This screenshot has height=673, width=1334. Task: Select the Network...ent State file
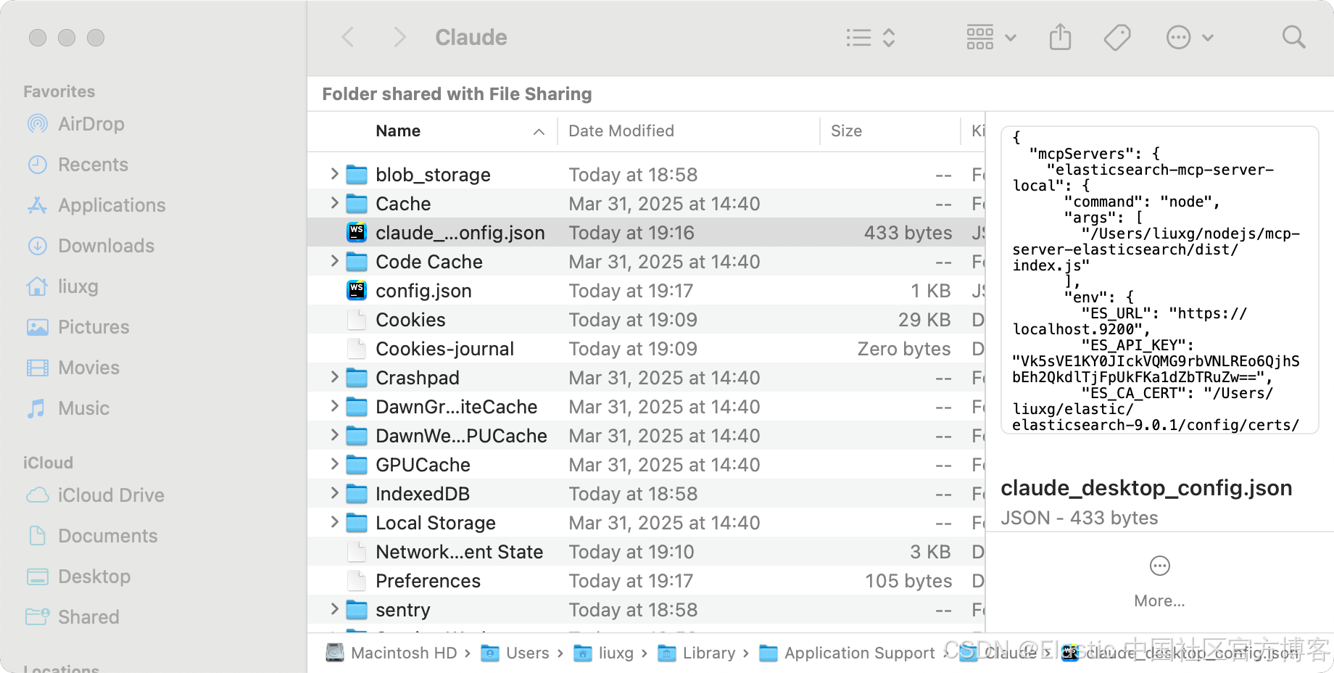pyautogui.click(x=459, y=552)
